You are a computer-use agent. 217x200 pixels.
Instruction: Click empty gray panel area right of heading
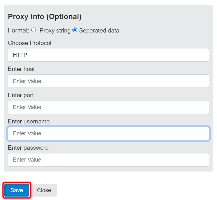point(151,17)
